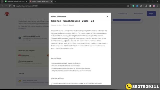Click the 'Course Certificate' label

tap(27, 61)
